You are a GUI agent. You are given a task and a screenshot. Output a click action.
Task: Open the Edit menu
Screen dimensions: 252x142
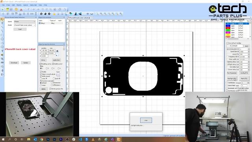coord(13,5)
